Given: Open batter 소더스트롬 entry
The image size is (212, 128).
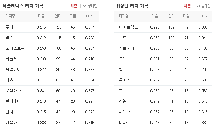Looking at the screenshot, I should (15, 48).
